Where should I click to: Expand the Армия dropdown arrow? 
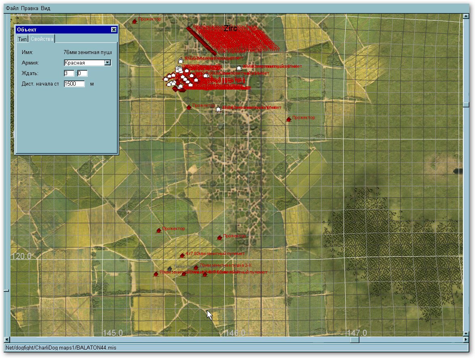(x=108, y=63)
